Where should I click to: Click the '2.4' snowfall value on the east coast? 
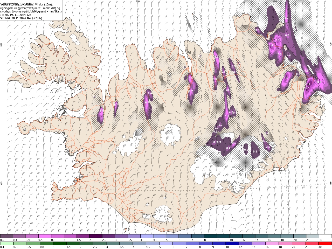308,85
